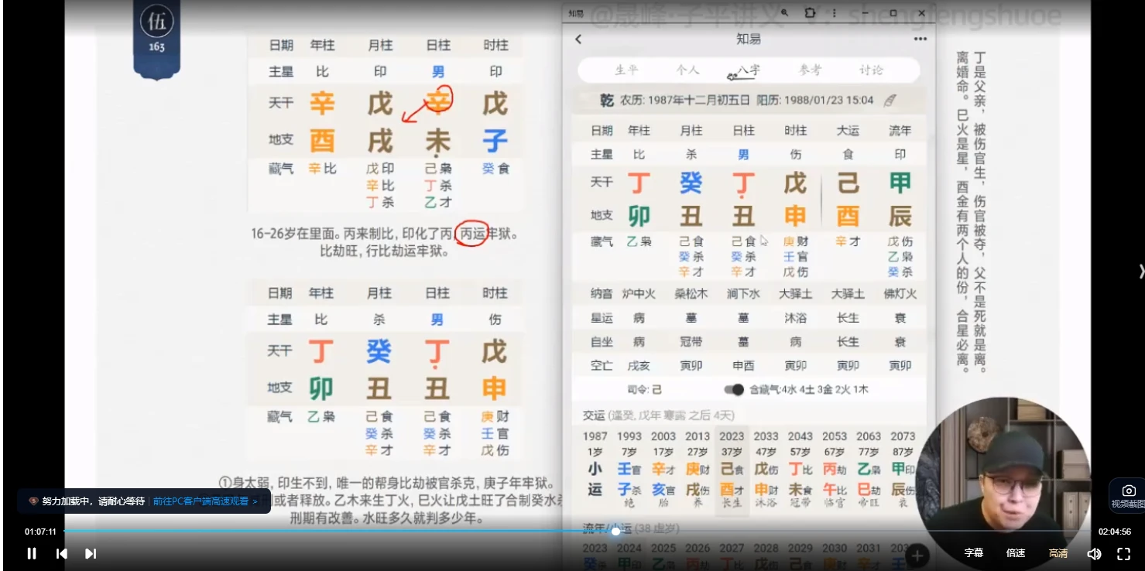Open the 参考 tab
This screenshot has width=1145, height=571.
[810, 70]
